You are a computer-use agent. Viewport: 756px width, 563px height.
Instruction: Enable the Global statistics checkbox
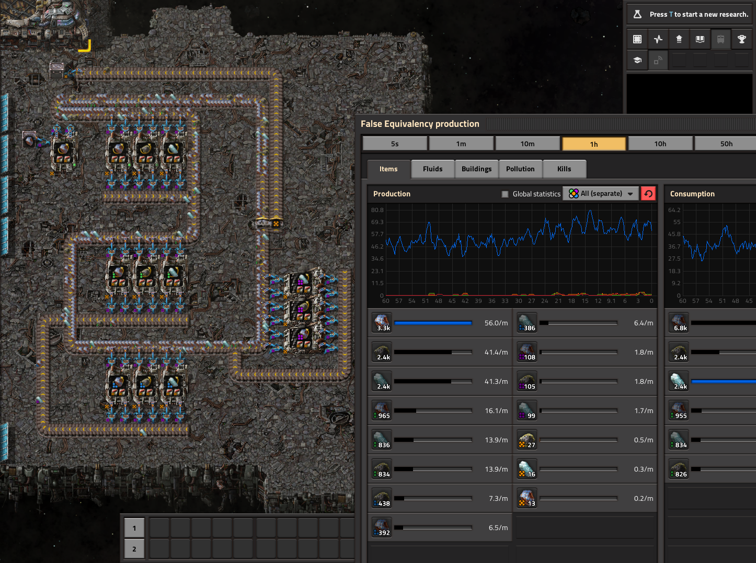click(x=505, y=194)
